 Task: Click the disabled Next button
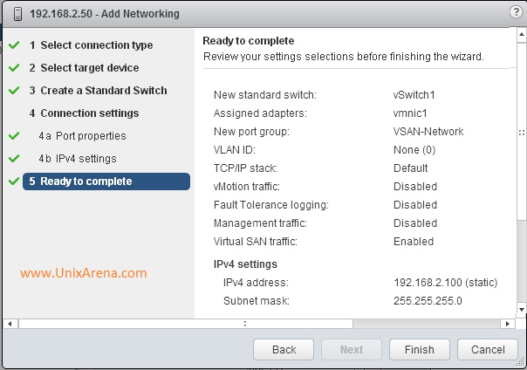click(x=352, y=350)
